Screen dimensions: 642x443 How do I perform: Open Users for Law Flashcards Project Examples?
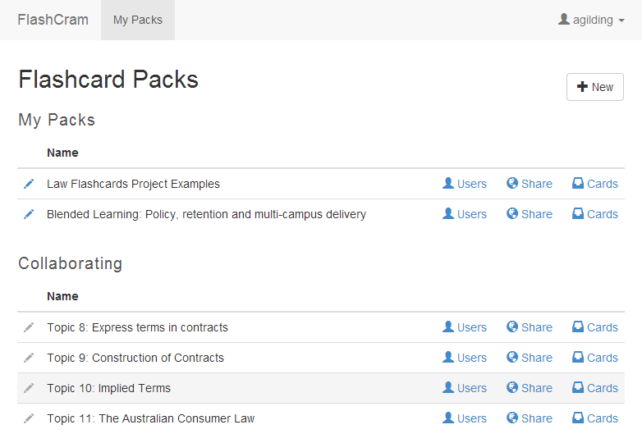click(x=465, y=184)
